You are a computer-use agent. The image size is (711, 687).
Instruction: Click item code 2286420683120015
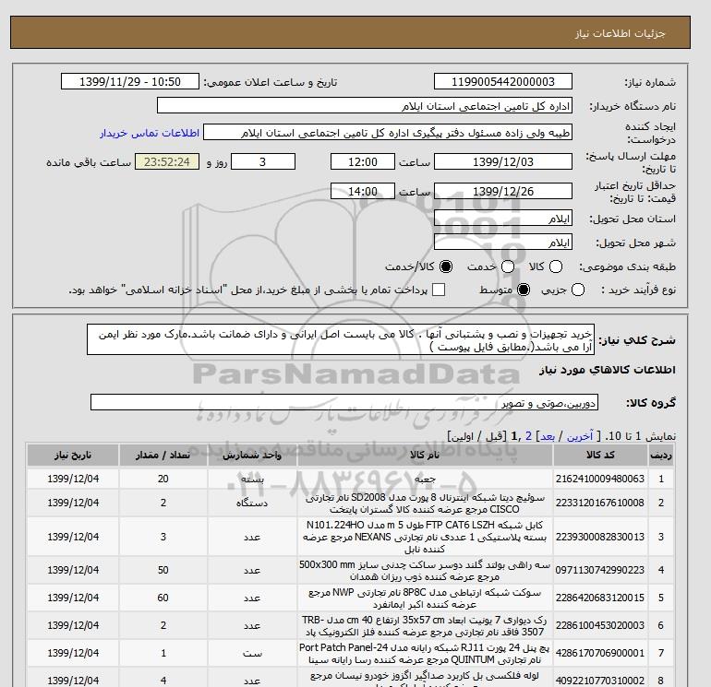pos(600,598)
